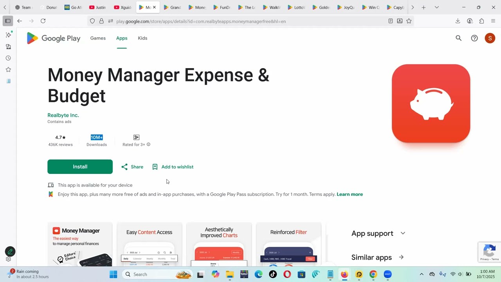
Task: Open Similar apps arrow
Action: [401, 257]
